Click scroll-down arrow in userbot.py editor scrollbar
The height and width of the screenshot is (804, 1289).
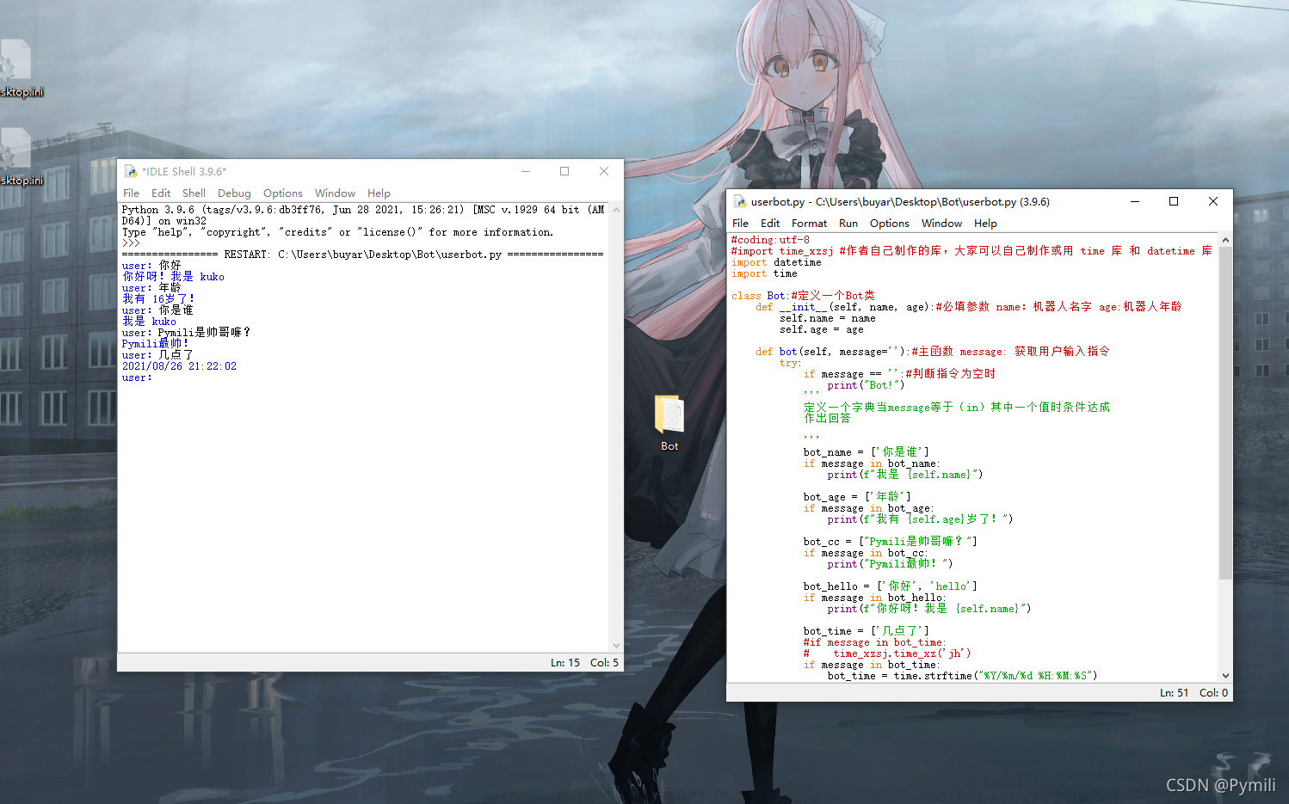pyautogui.click(x=1225, y=676)
